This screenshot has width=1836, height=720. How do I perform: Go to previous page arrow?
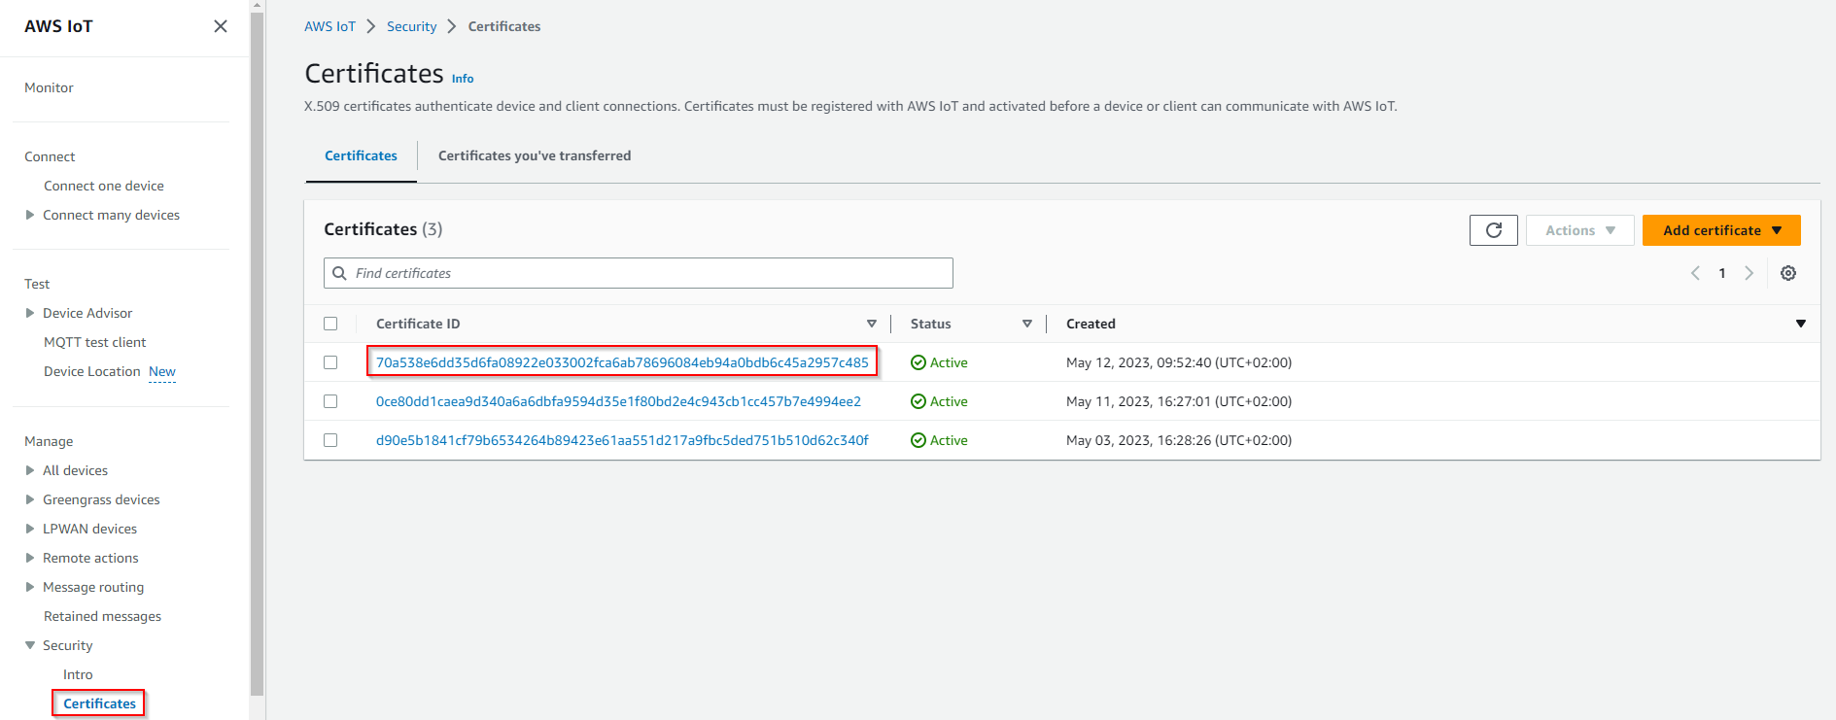point(1695,273)
